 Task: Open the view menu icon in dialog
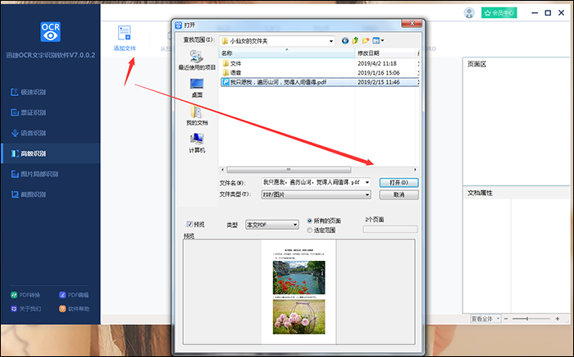tap(378, 41)
